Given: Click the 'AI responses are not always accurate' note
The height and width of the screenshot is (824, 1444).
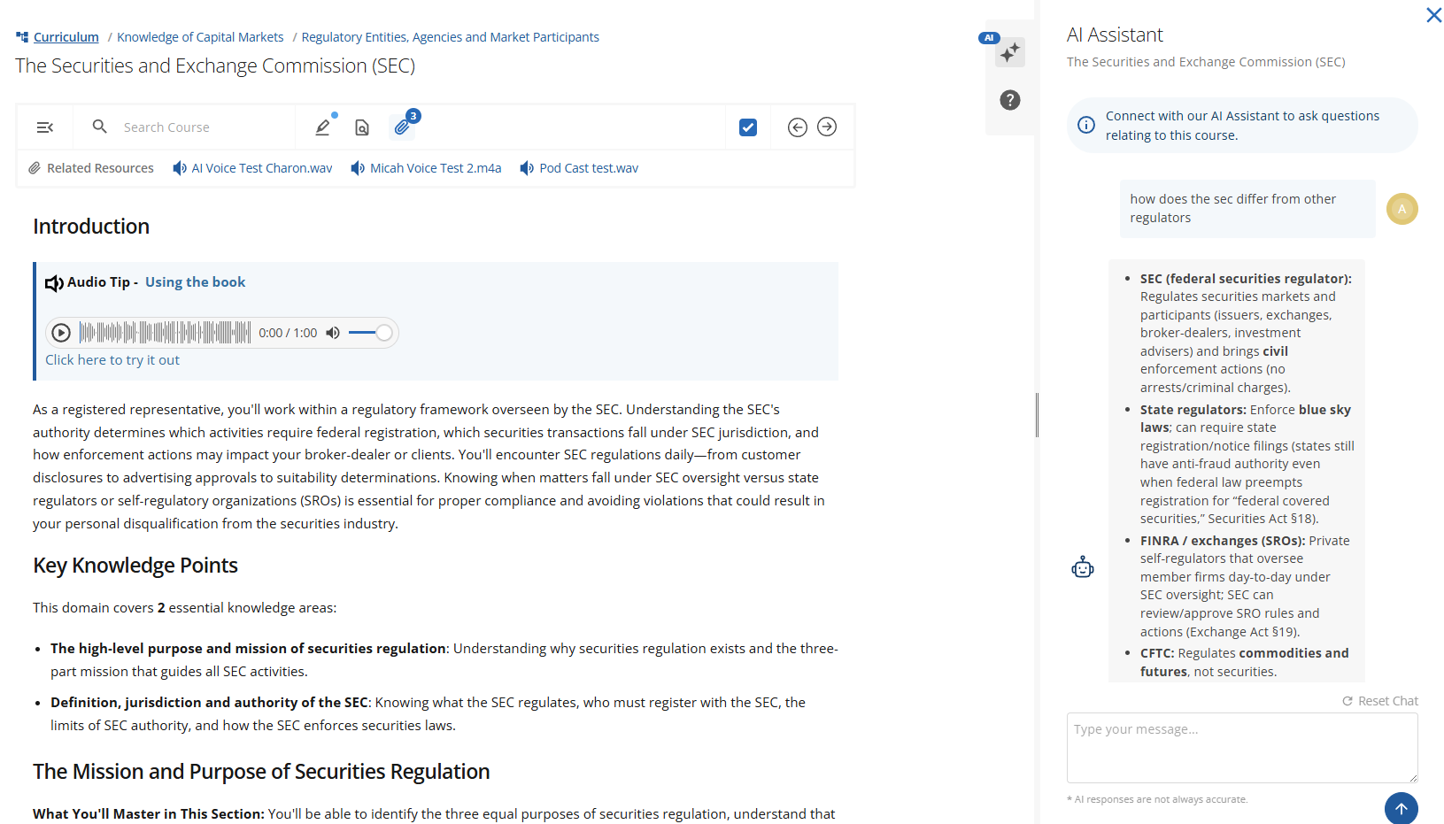Looking at the screenshot, I should [1158, 799].
